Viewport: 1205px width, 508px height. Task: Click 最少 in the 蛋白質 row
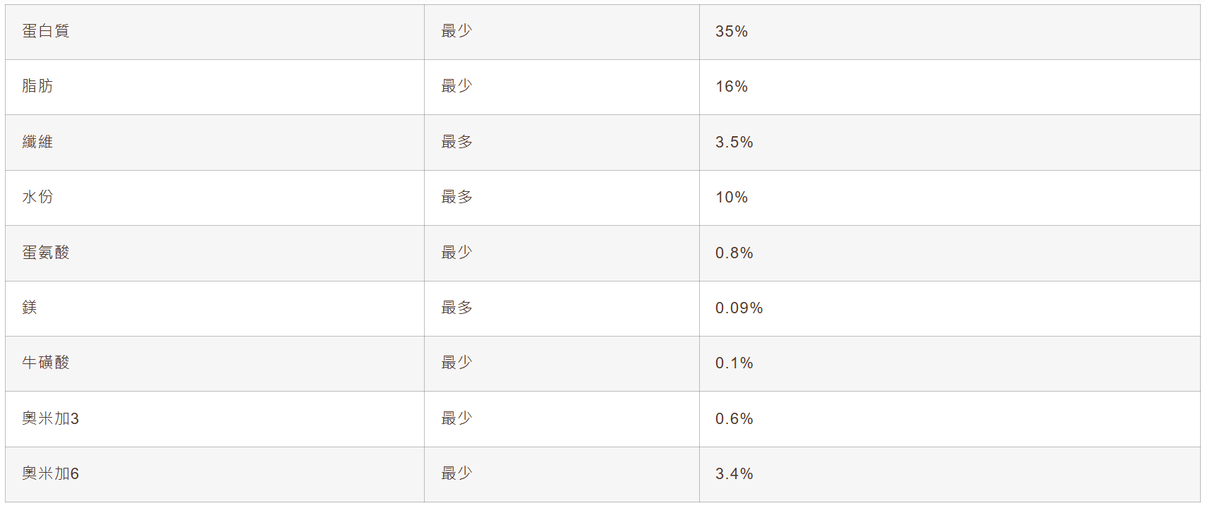click(456, 31)
